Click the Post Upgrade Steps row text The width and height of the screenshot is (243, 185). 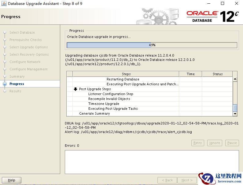[95, 89]
